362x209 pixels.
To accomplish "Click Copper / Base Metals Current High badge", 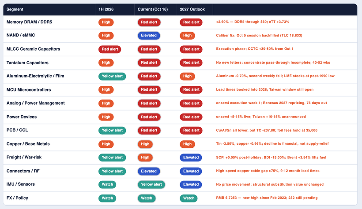I will coord(145,144).
